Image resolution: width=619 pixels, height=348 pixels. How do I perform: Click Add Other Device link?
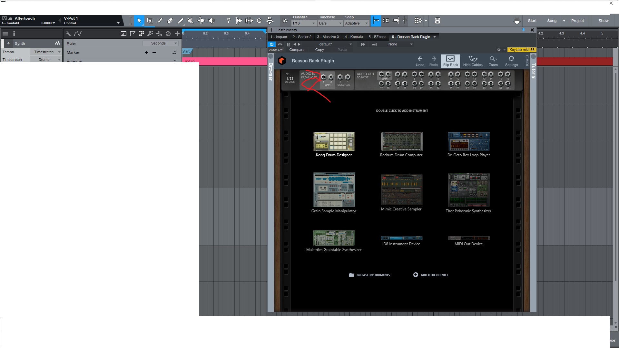(431, 275)
